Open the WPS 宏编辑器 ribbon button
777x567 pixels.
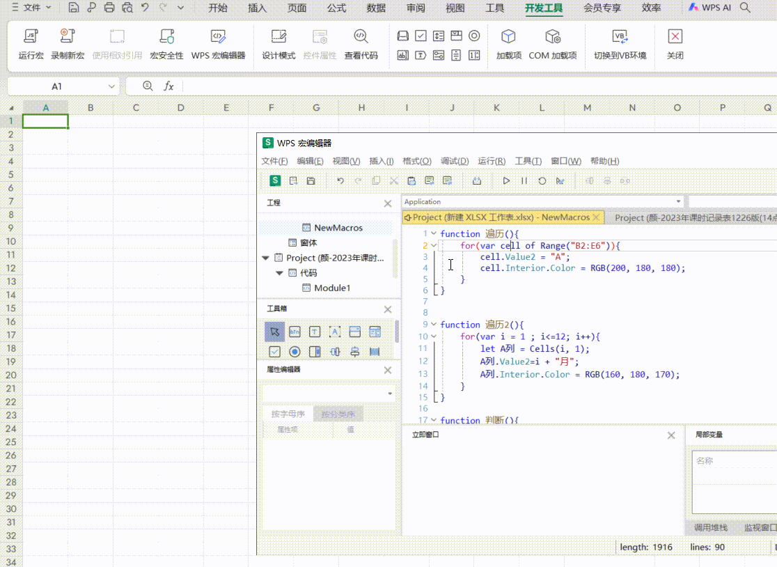click(x=218, y=44)
